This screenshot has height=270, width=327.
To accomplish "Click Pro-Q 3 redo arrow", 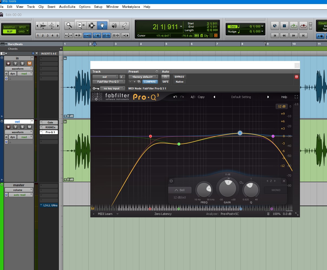I will click(182, 97).
